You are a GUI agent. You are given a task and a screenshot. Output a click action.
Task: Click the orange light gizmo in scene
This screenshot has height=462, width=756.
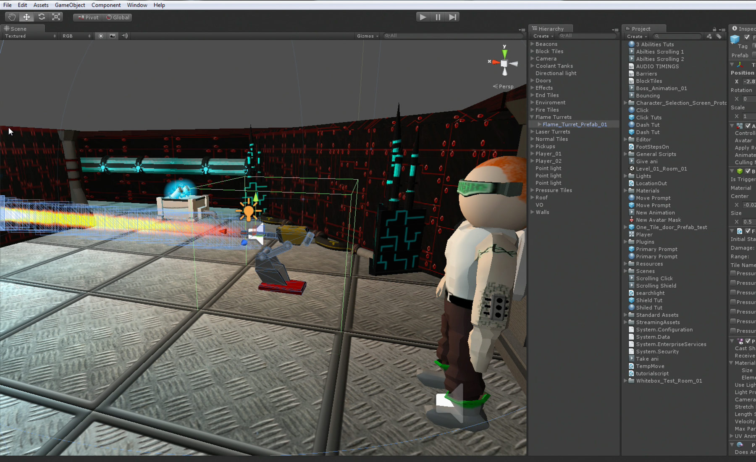click(x=248, y=212)
